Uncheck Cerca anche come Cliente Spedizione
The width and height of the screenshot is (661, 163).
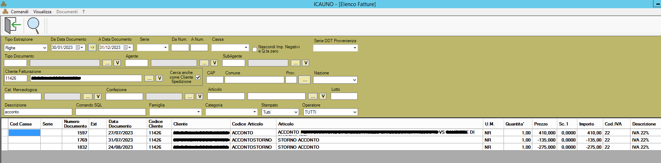[198, 77]
